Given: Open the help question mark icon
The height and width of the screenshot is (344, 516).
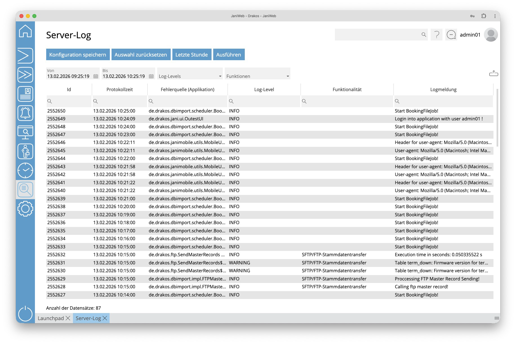Looking at the screenshot, I should [437, 35].
